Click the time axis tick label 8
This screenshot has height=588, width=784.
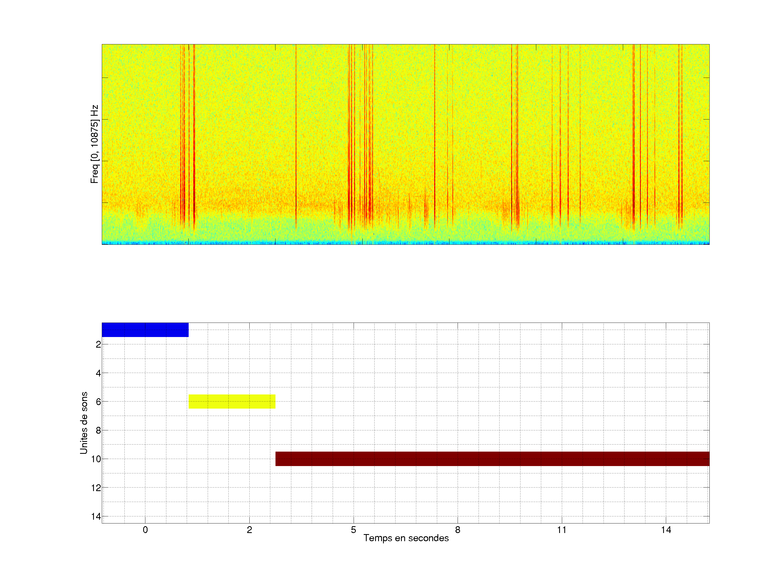(x=458, y=530)
